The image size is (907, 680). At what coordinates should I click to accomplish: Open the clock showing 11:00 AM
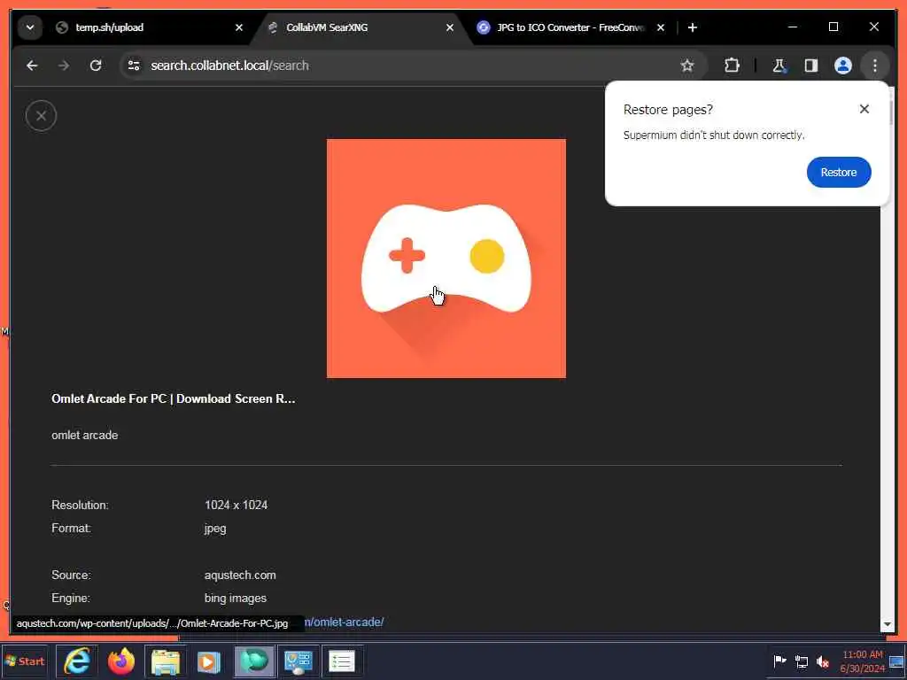863,661
